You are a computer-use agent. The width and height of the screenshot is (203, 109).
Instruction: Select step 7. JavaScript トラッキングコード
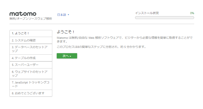coord(31,84)
